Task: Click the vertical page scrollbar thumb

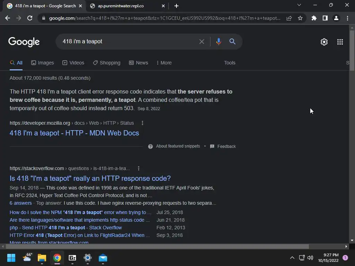Action: pyautogui.click(x=352, y=51)
